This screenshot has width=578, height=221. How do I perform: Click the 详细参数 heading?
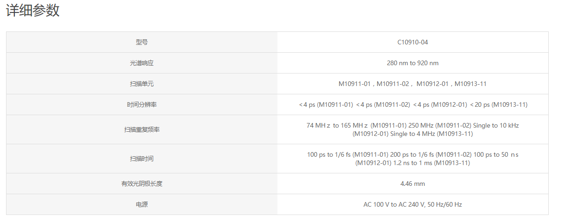pyautogui.click(x=32, y=10)
